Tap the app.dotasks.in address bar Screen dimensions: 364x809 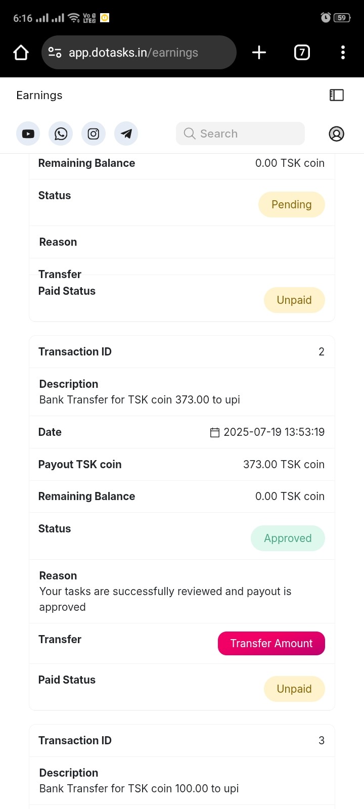tap(147, 53)
